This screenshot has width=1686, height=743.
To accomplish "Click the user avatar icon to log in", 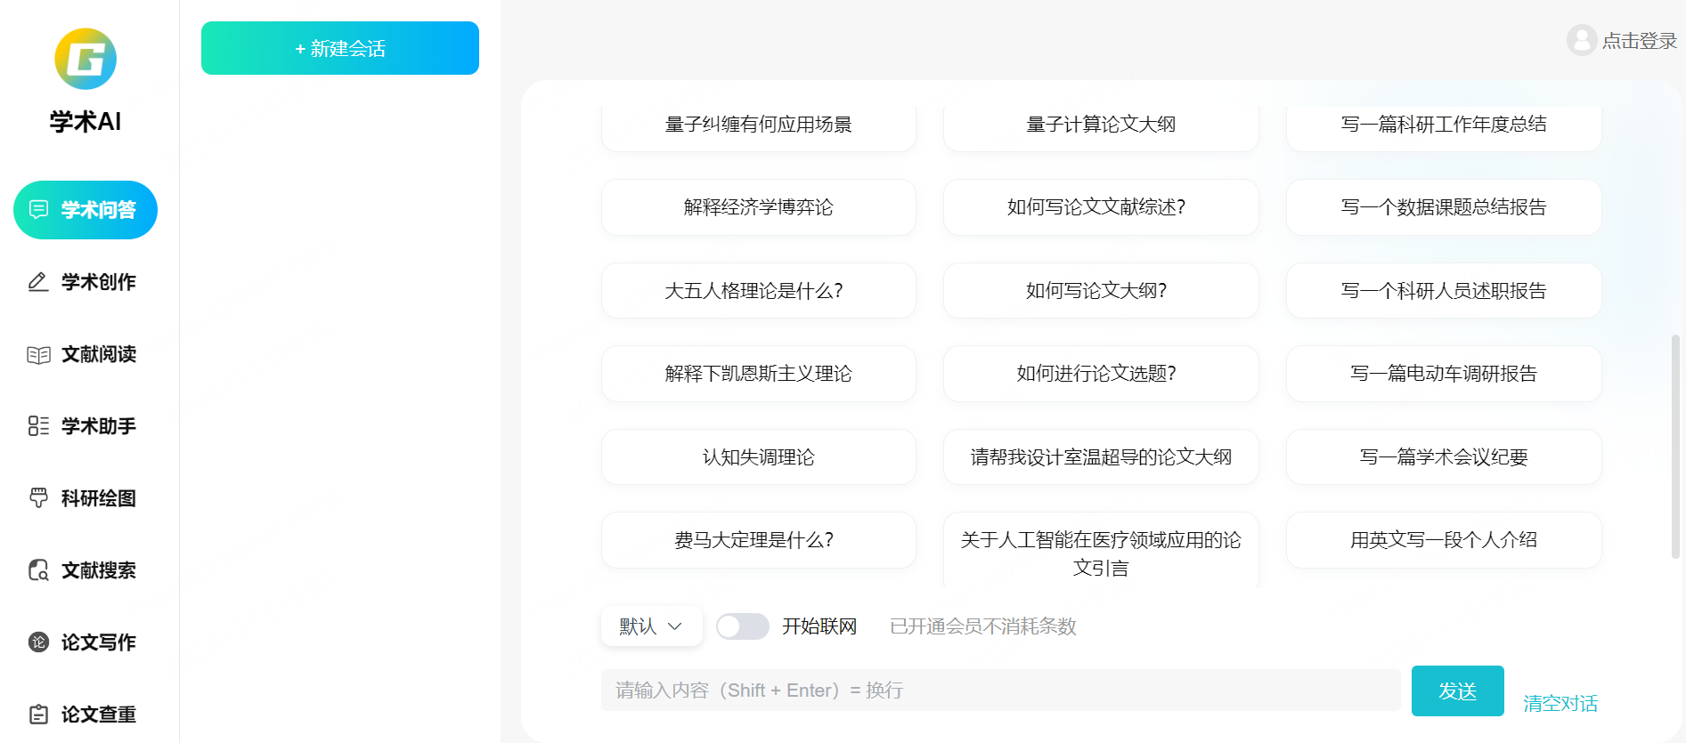I will [x=1581, y=40].
